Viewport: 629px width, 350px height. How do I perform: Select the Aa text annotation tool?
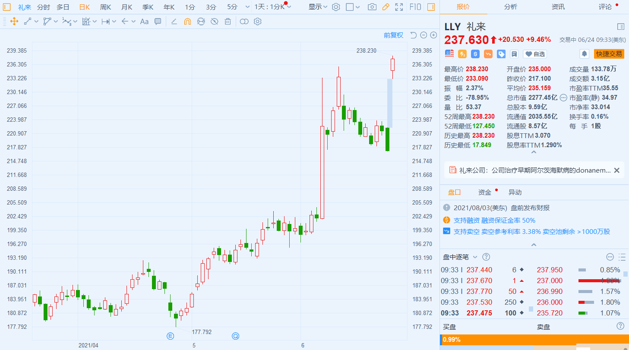click(x=144, y=22)
